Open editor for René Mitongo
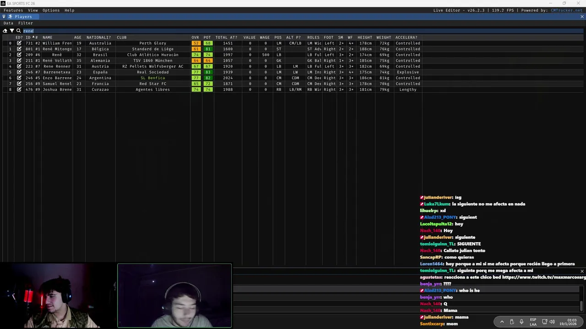 (19, 49)
